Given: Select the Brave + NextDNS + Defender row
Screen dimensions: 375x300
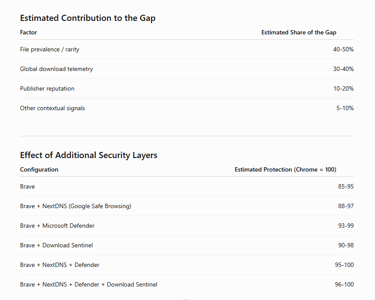Looking at the screenshot, I should coord(187,265).
